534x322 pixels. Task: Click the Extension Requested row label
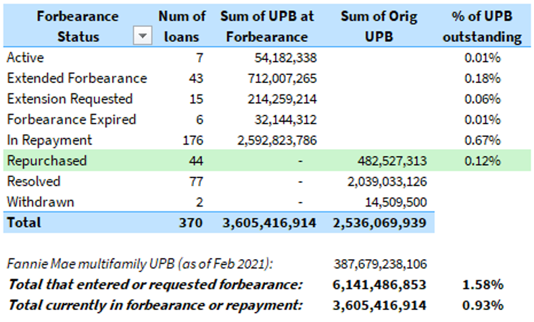70,99
